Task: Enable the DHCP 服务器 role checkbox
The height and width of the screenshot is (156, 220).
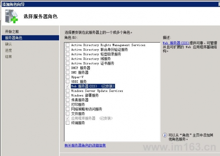Action: [67, 68]
